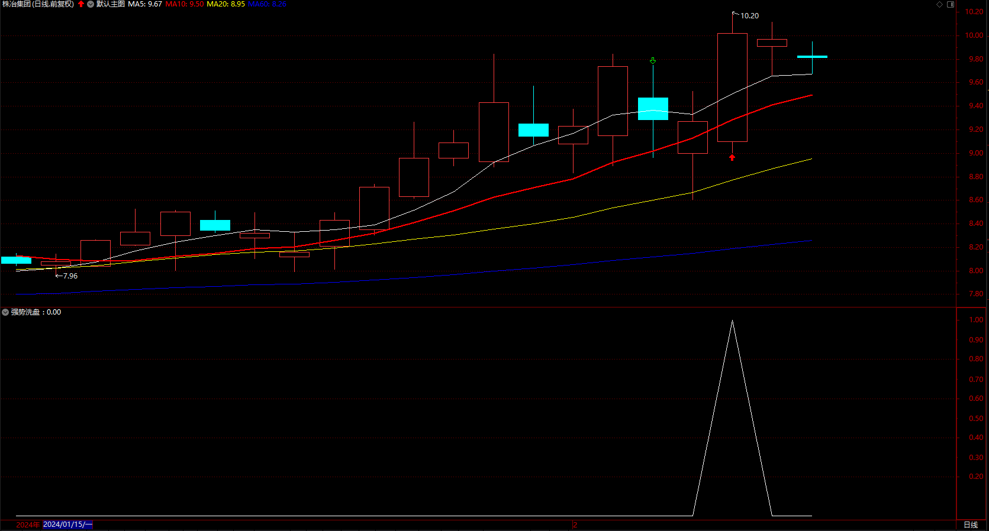The width and height of the screenshot is (989, 531).
Task: Switch period using the 日线 button
Action: 971,524
